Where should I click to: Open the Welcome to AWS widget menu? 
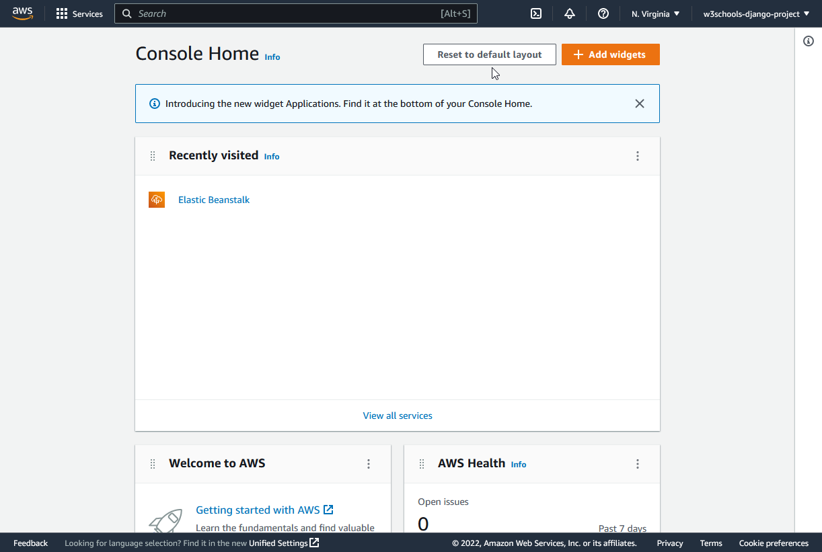pyautogui.click(x=369, y=464)
